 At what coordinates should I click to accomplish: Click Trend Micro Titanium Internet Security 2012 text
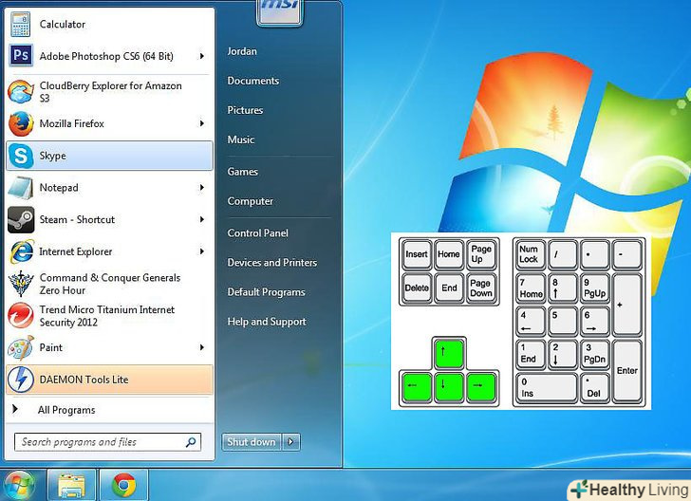pyautogui.click(x=107, y=316)
